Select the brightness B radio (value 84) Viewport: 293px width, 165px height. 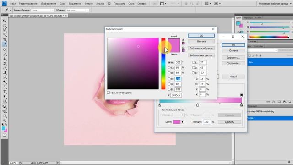169,73
